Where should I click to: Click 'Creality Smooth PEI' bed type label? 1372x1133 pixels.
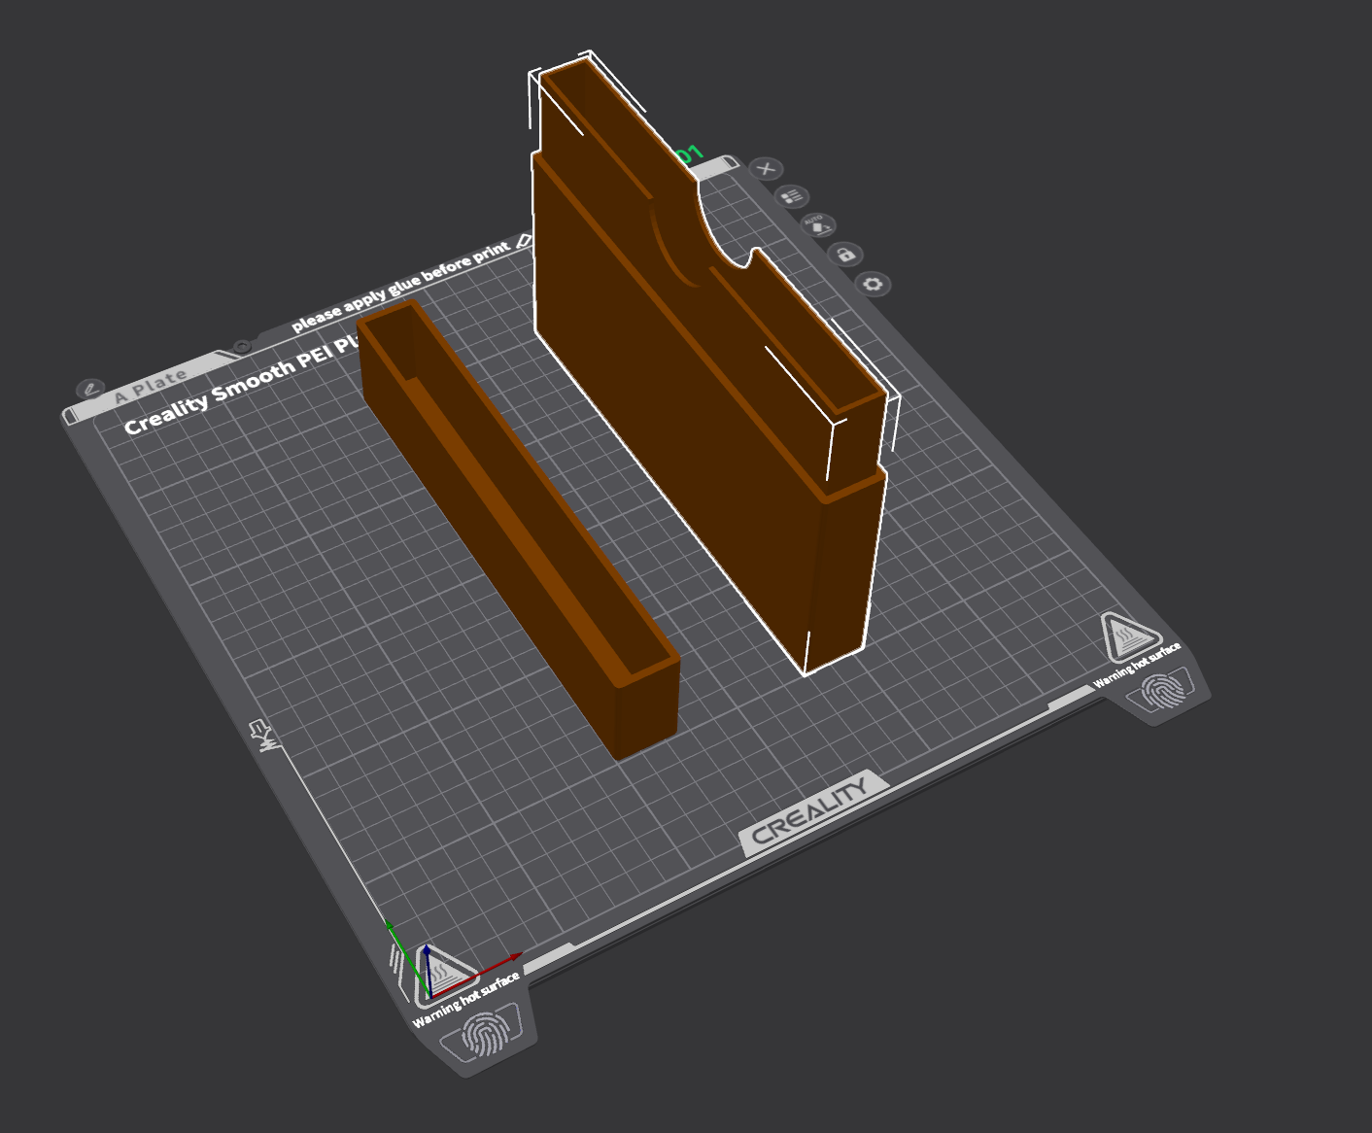coord(243,385)
